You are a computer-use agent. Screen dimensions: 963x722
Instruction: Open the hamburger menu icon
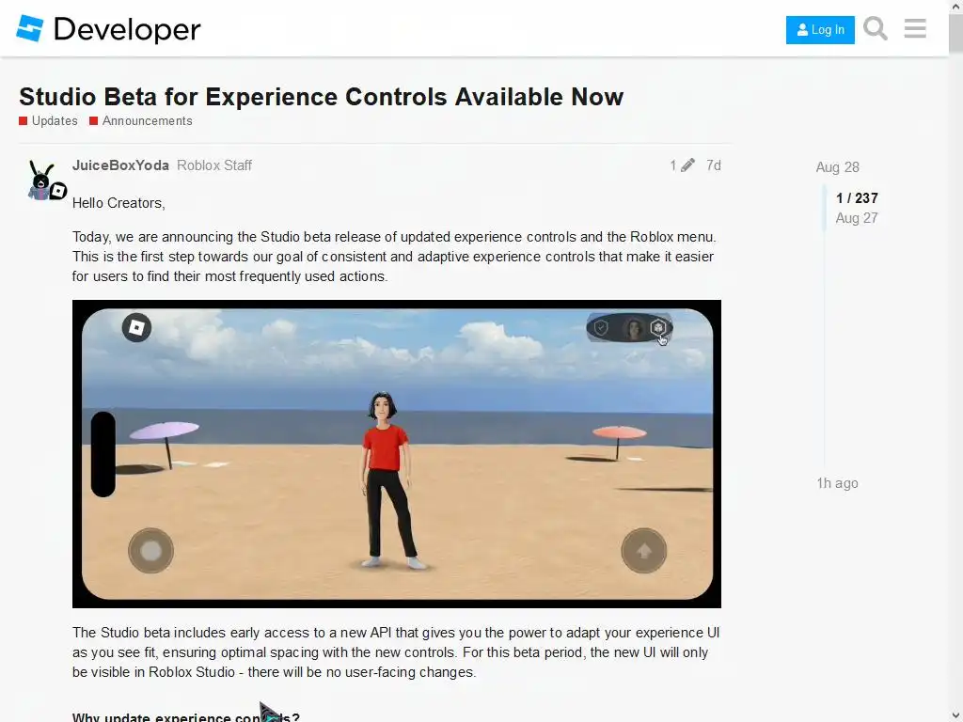coord(915,28)
